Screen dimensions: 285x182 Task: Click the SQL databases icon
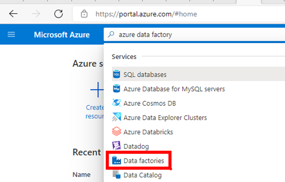(x=116, y=74)
